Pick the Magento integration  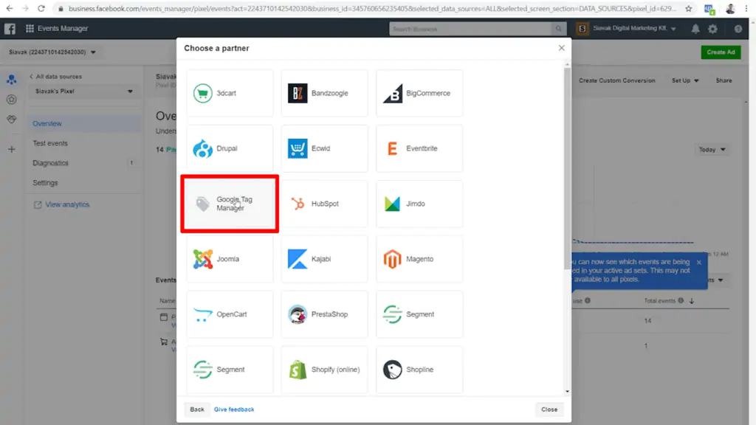pyautogui.click(x=419, y=259)
